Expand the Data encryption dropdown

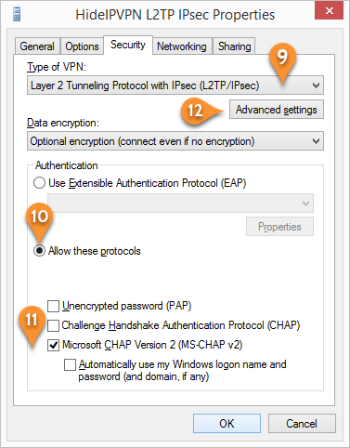(x=175, y=141)
